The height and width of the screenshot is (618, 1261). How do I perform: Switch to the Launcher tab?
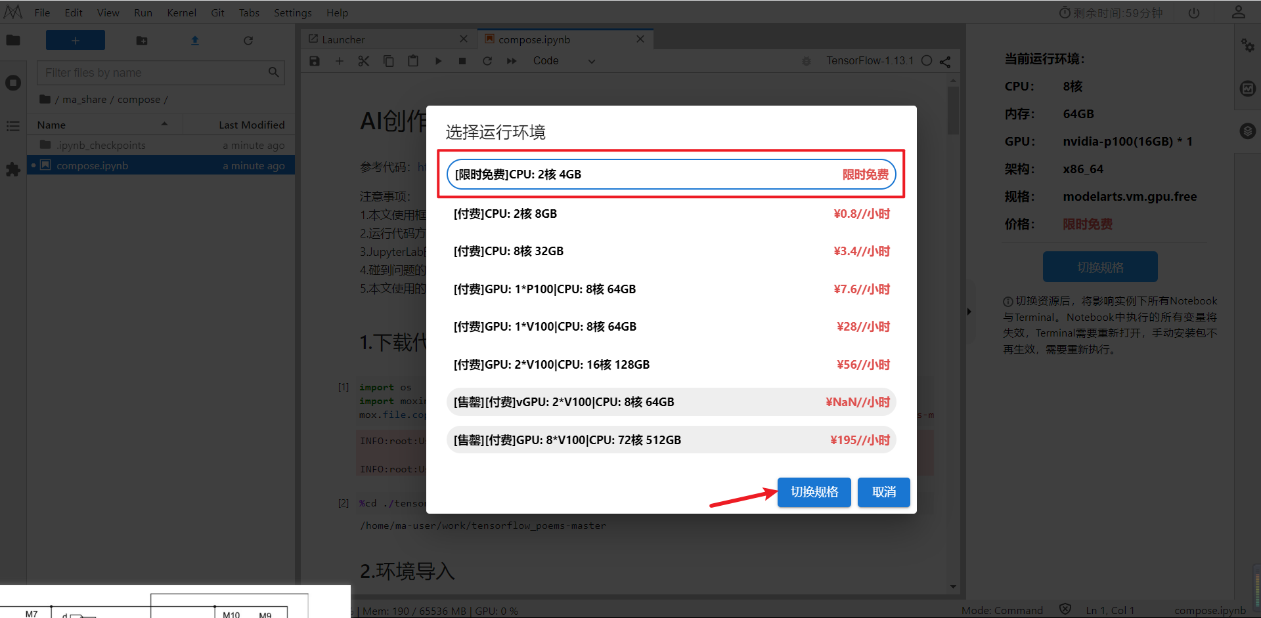coord(387,39)
